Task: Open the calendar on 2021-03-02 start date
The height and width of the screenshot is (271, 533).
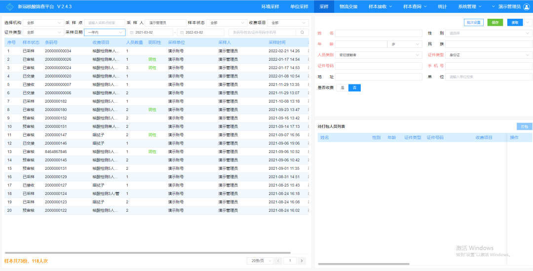Action: pyautogui.click(x=132, y=32)
